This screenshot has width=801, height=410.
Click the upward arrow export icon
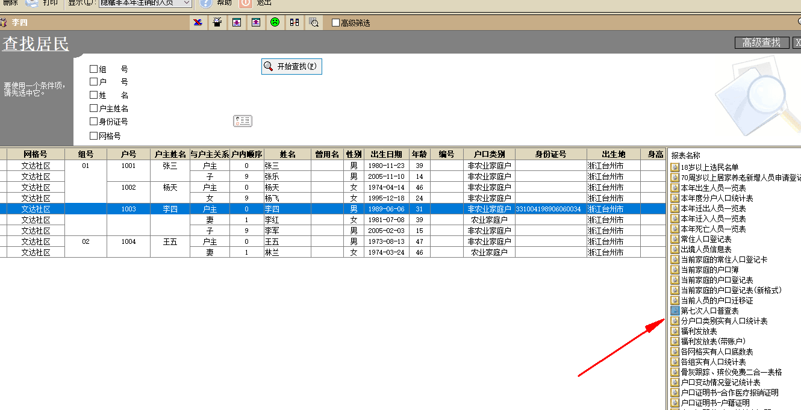click(256, 22)
